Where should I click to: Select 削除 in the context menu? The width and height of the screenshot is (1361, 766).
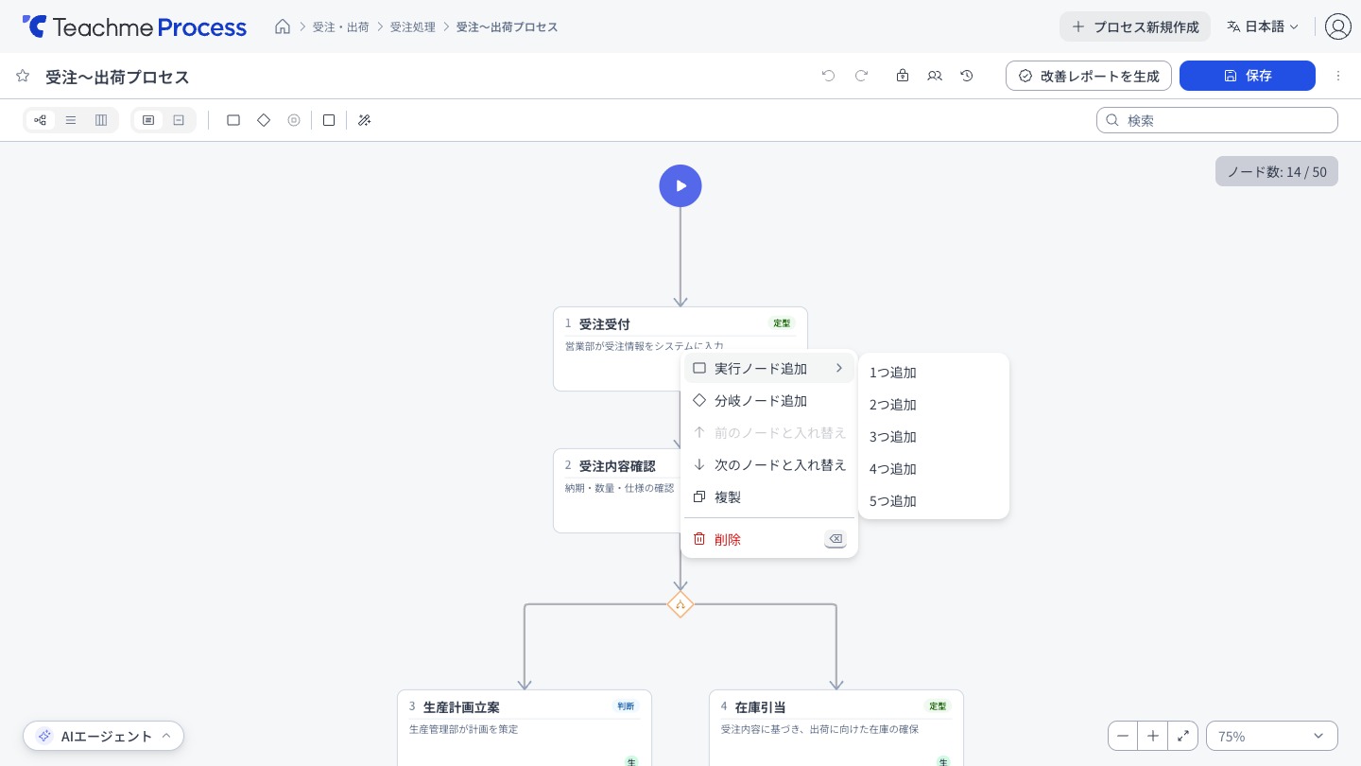(769, 539)
